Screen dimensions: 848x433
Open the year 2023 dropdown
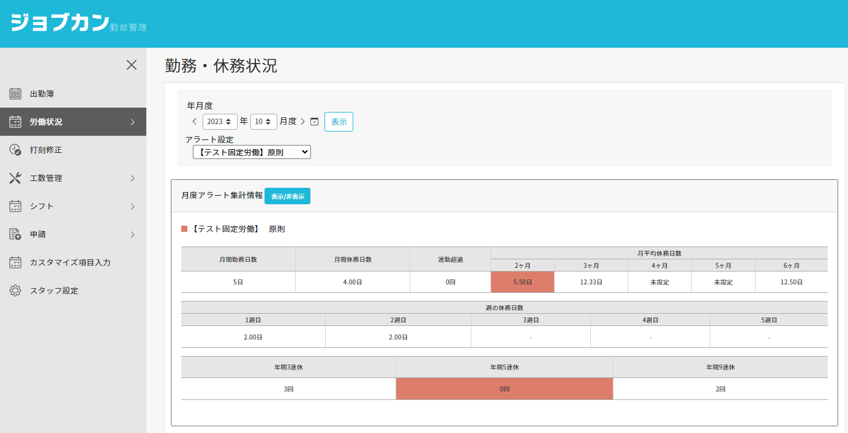click(x=220, y=122)
